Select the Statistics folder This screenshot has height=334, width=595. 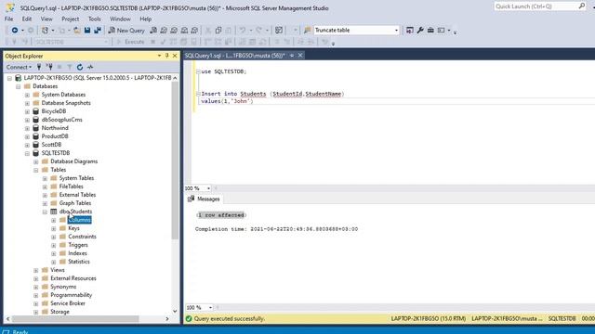point(79,262)
